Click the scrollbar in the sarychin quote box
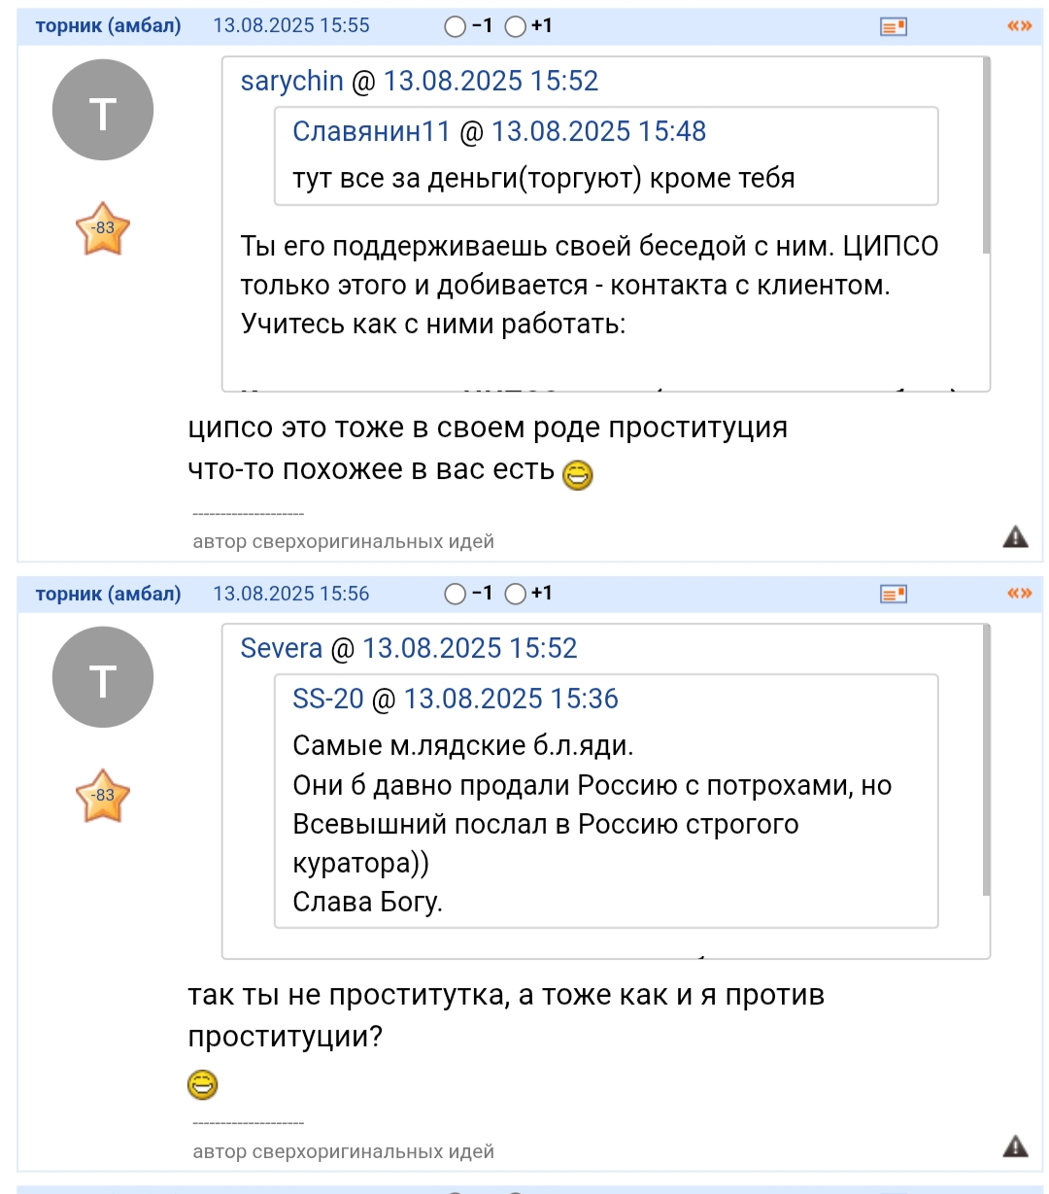The height and width of the screenshot is (1194, 1049). tap(986, 155)
